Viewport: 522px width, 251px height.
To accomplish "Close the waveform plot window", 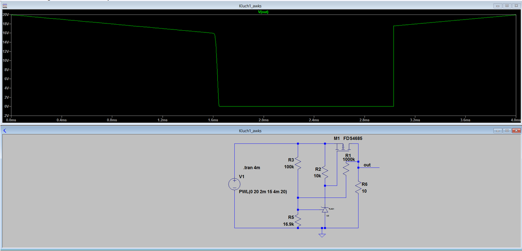I will (x=516, y=6).
